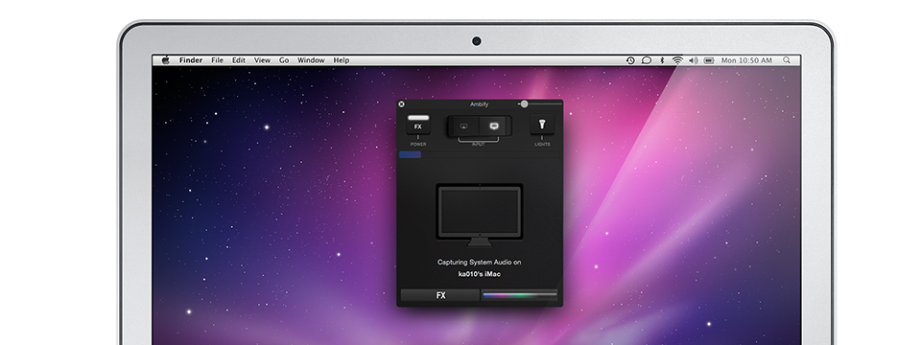Open the Finder menu
Viewport: 921px width, 345px height.
(191, 59)
